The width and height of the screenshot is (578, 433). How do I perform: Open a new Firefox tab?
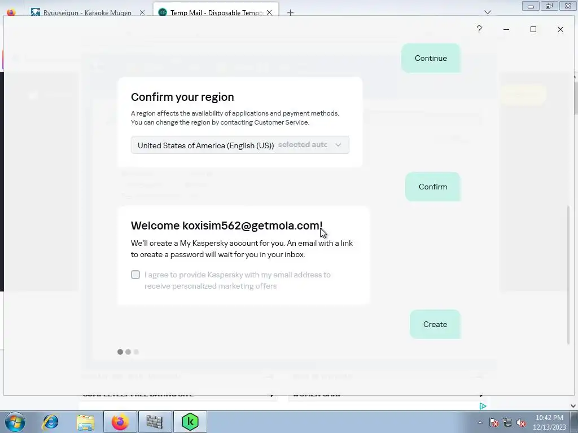pyautogui.click(x=290, y=12)
